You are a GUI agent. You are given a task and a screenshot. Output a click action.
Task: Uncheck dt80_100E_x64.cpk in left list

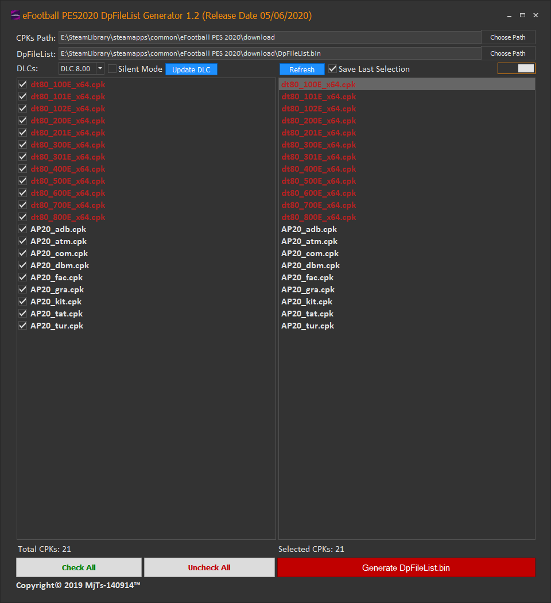(22, 84)
